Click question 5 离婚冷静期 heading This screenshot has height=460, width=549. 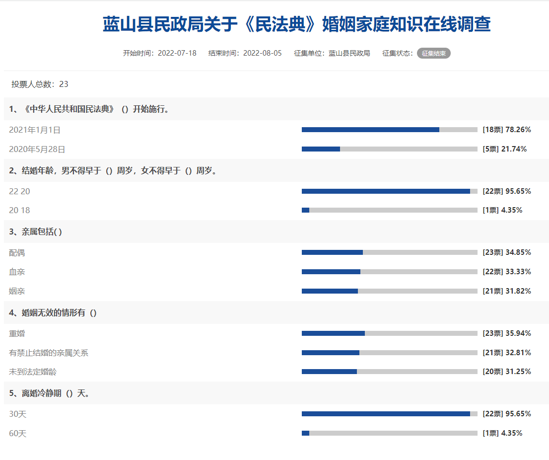tap(50, 393)
